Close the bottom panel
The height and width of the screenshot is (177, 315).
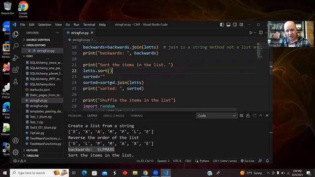pos(267,116)
